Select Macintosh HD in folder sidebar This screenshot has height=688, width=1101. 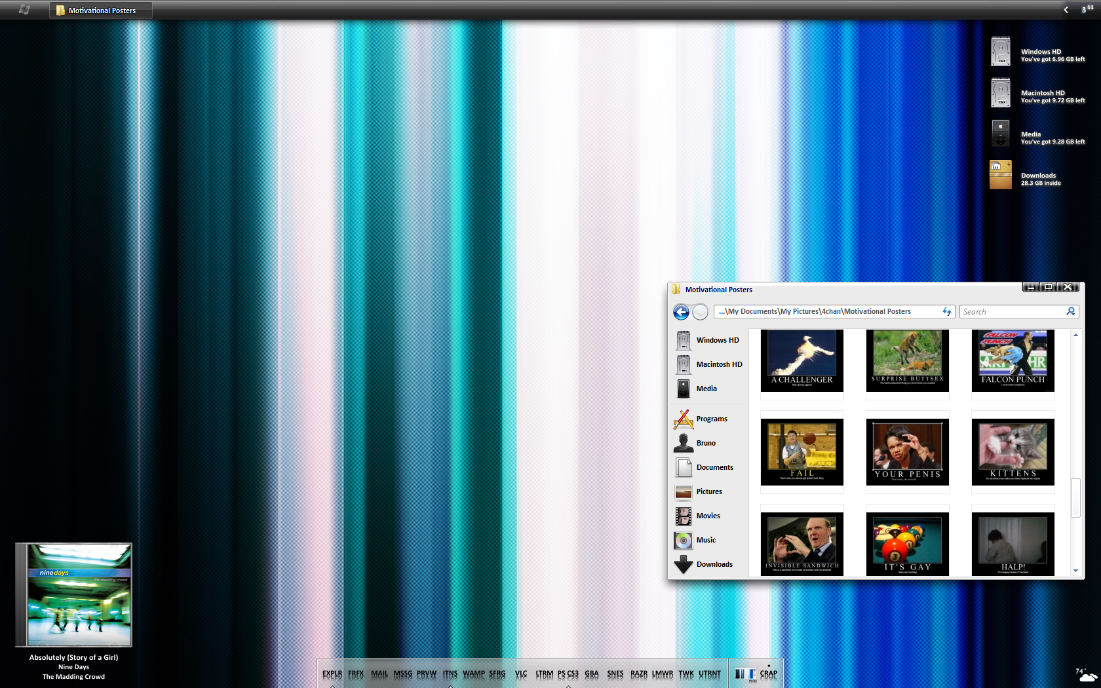[x=708, y=364]
